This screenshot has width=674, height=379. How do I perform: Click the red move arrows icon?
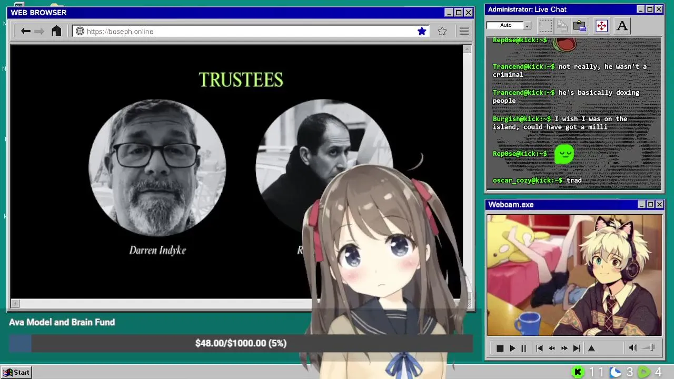pyautogui.click(x=601, y=25)
